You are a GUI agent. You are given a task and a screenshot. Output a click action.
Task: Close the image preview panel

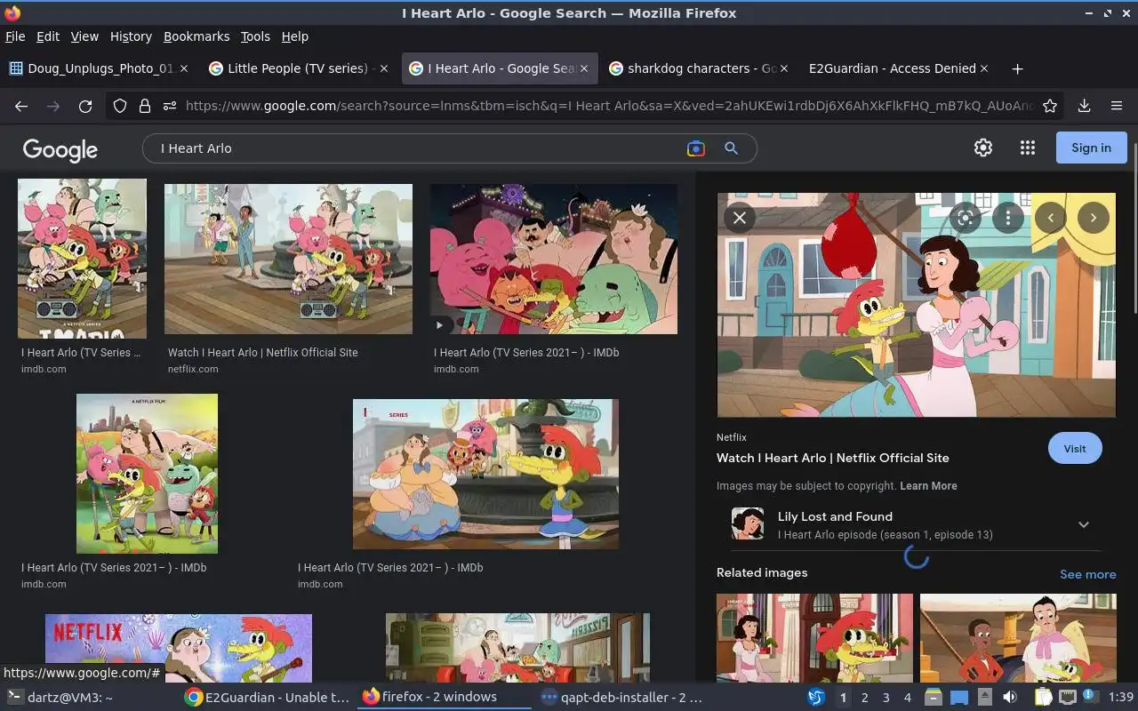tap(740, 218)
